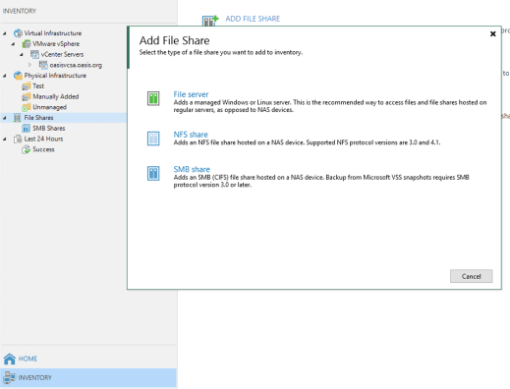The image size is (510, 389).
Task: Click the Last 24 Hours node icon
Action: 18,139
